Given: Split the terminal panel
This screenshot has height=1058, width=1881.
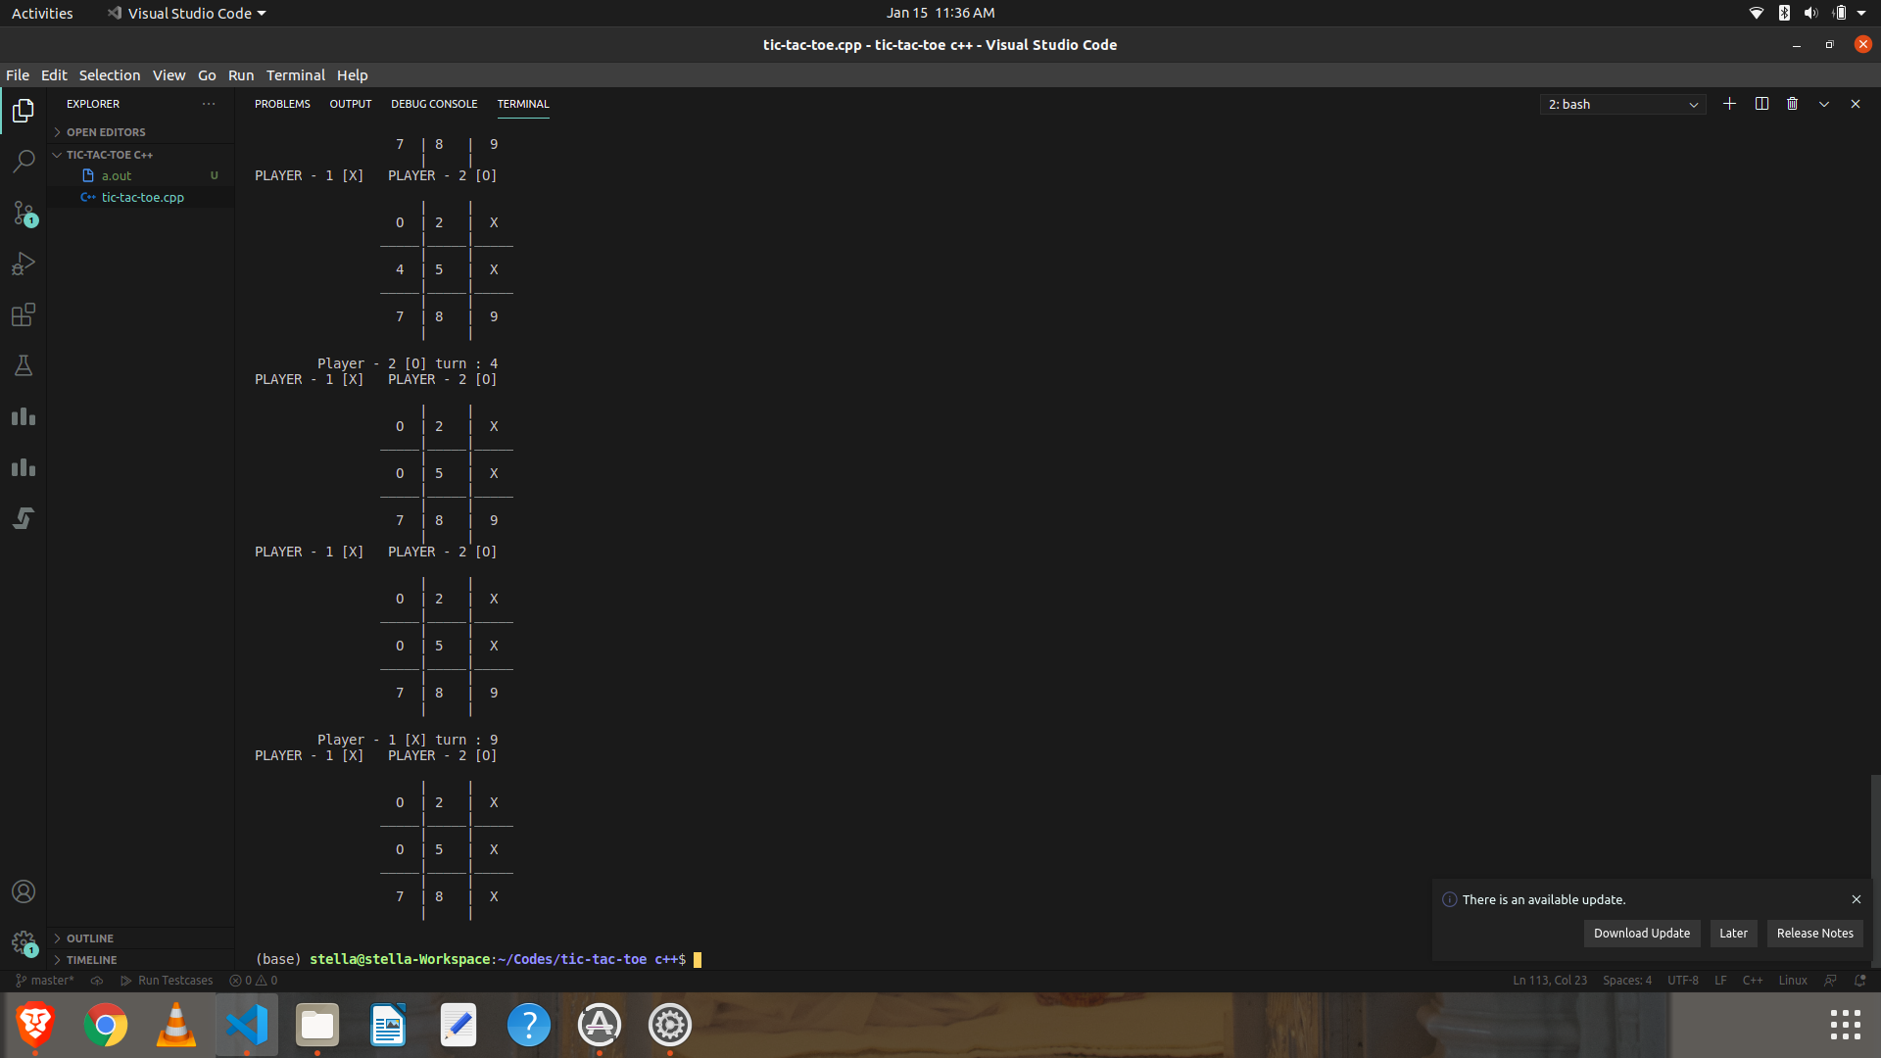Looking at the screenshot, I should click(1761, 104).
